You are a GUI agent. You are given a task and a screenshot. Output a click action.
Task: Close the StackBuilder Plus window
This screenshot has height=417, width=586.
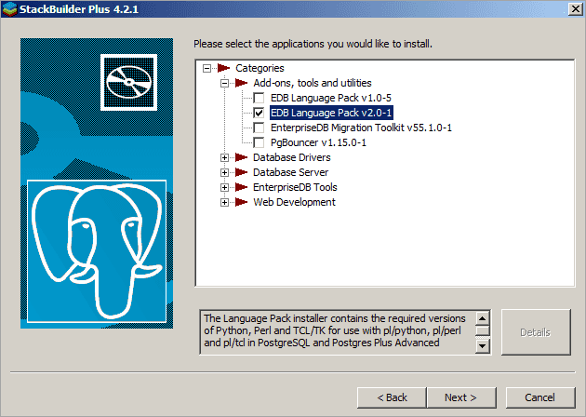(576, 9)
